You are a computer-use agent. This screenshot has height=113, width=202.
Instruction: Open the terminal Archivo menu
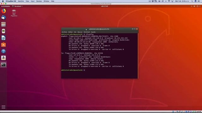[64, 32]
